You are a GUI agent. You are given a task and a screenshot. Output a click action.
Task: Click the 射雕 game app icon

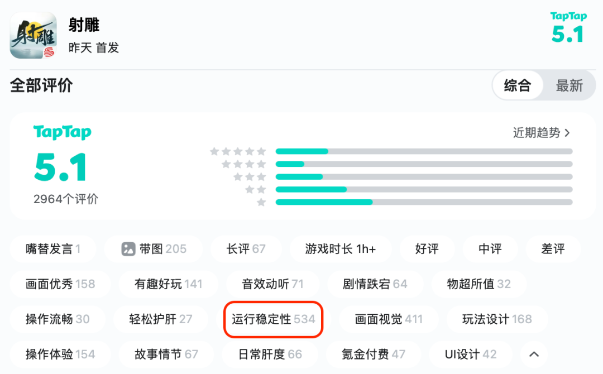pos(33,35)
